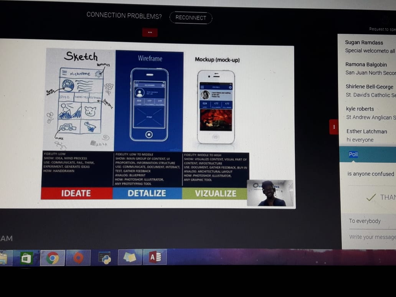Click the poll checkmark thanks confirmation

(381, 197)
